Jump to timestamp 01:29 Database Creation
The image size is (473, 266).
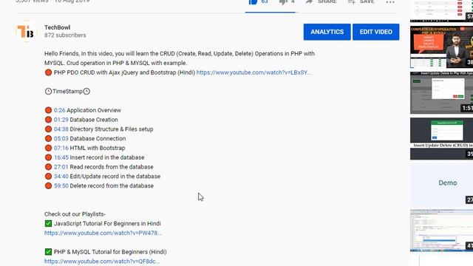point(61,120)
